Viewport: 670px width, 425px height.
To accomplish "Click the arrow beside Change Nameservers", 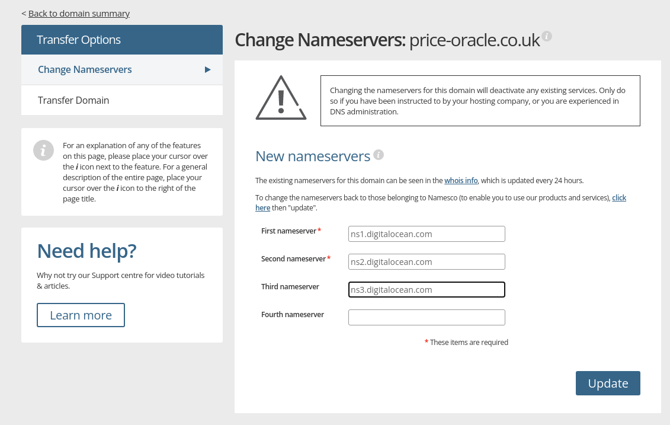I will coord(208,70).
